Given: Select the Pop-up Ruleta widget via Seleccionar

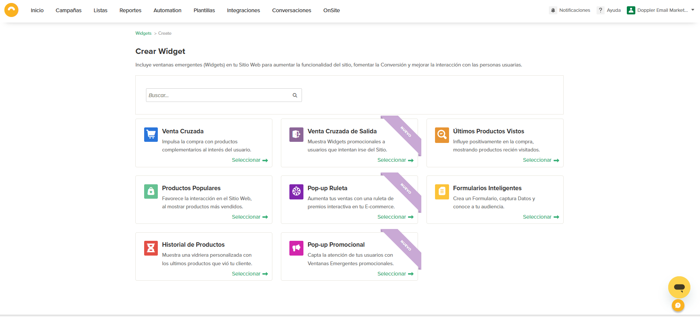Looking at the screenshot, I should point(395,217).
